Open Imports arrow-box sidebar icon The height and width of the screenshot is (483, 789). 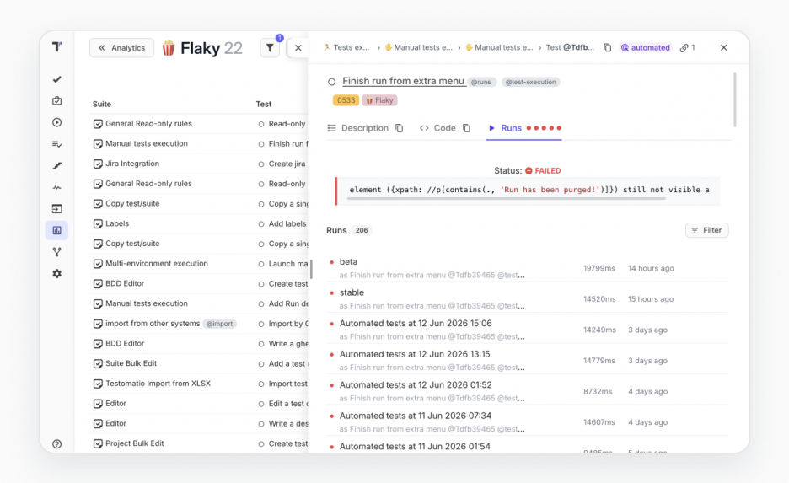pos(56,209)
